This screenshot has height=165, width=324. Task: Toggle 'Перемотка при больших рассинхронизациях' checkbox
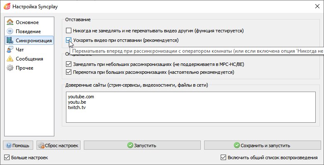click(68, 72)
